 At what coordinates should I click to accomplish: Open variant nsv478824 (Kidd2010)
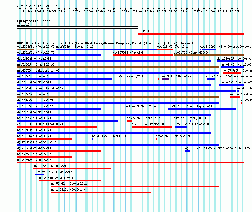(109, 136)
